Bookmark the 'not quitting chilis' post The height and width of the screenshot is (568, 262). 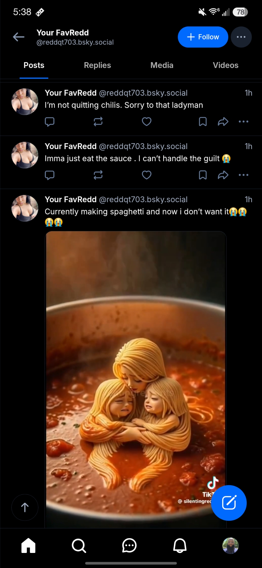203,122
